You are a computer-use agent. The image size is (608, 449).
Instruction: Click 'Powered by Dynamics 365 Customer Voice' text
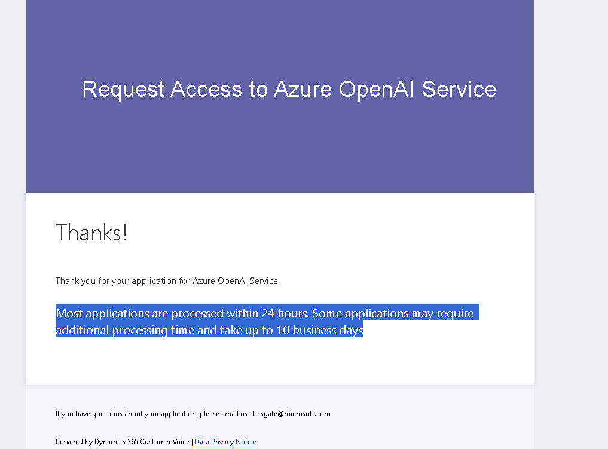pos(122,442)
